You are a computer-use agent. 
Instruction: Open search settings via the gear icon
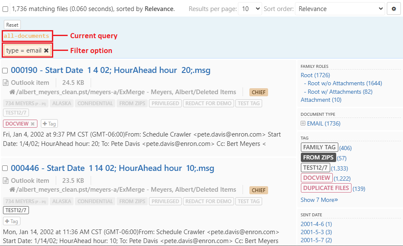click(x=394, y=8)
